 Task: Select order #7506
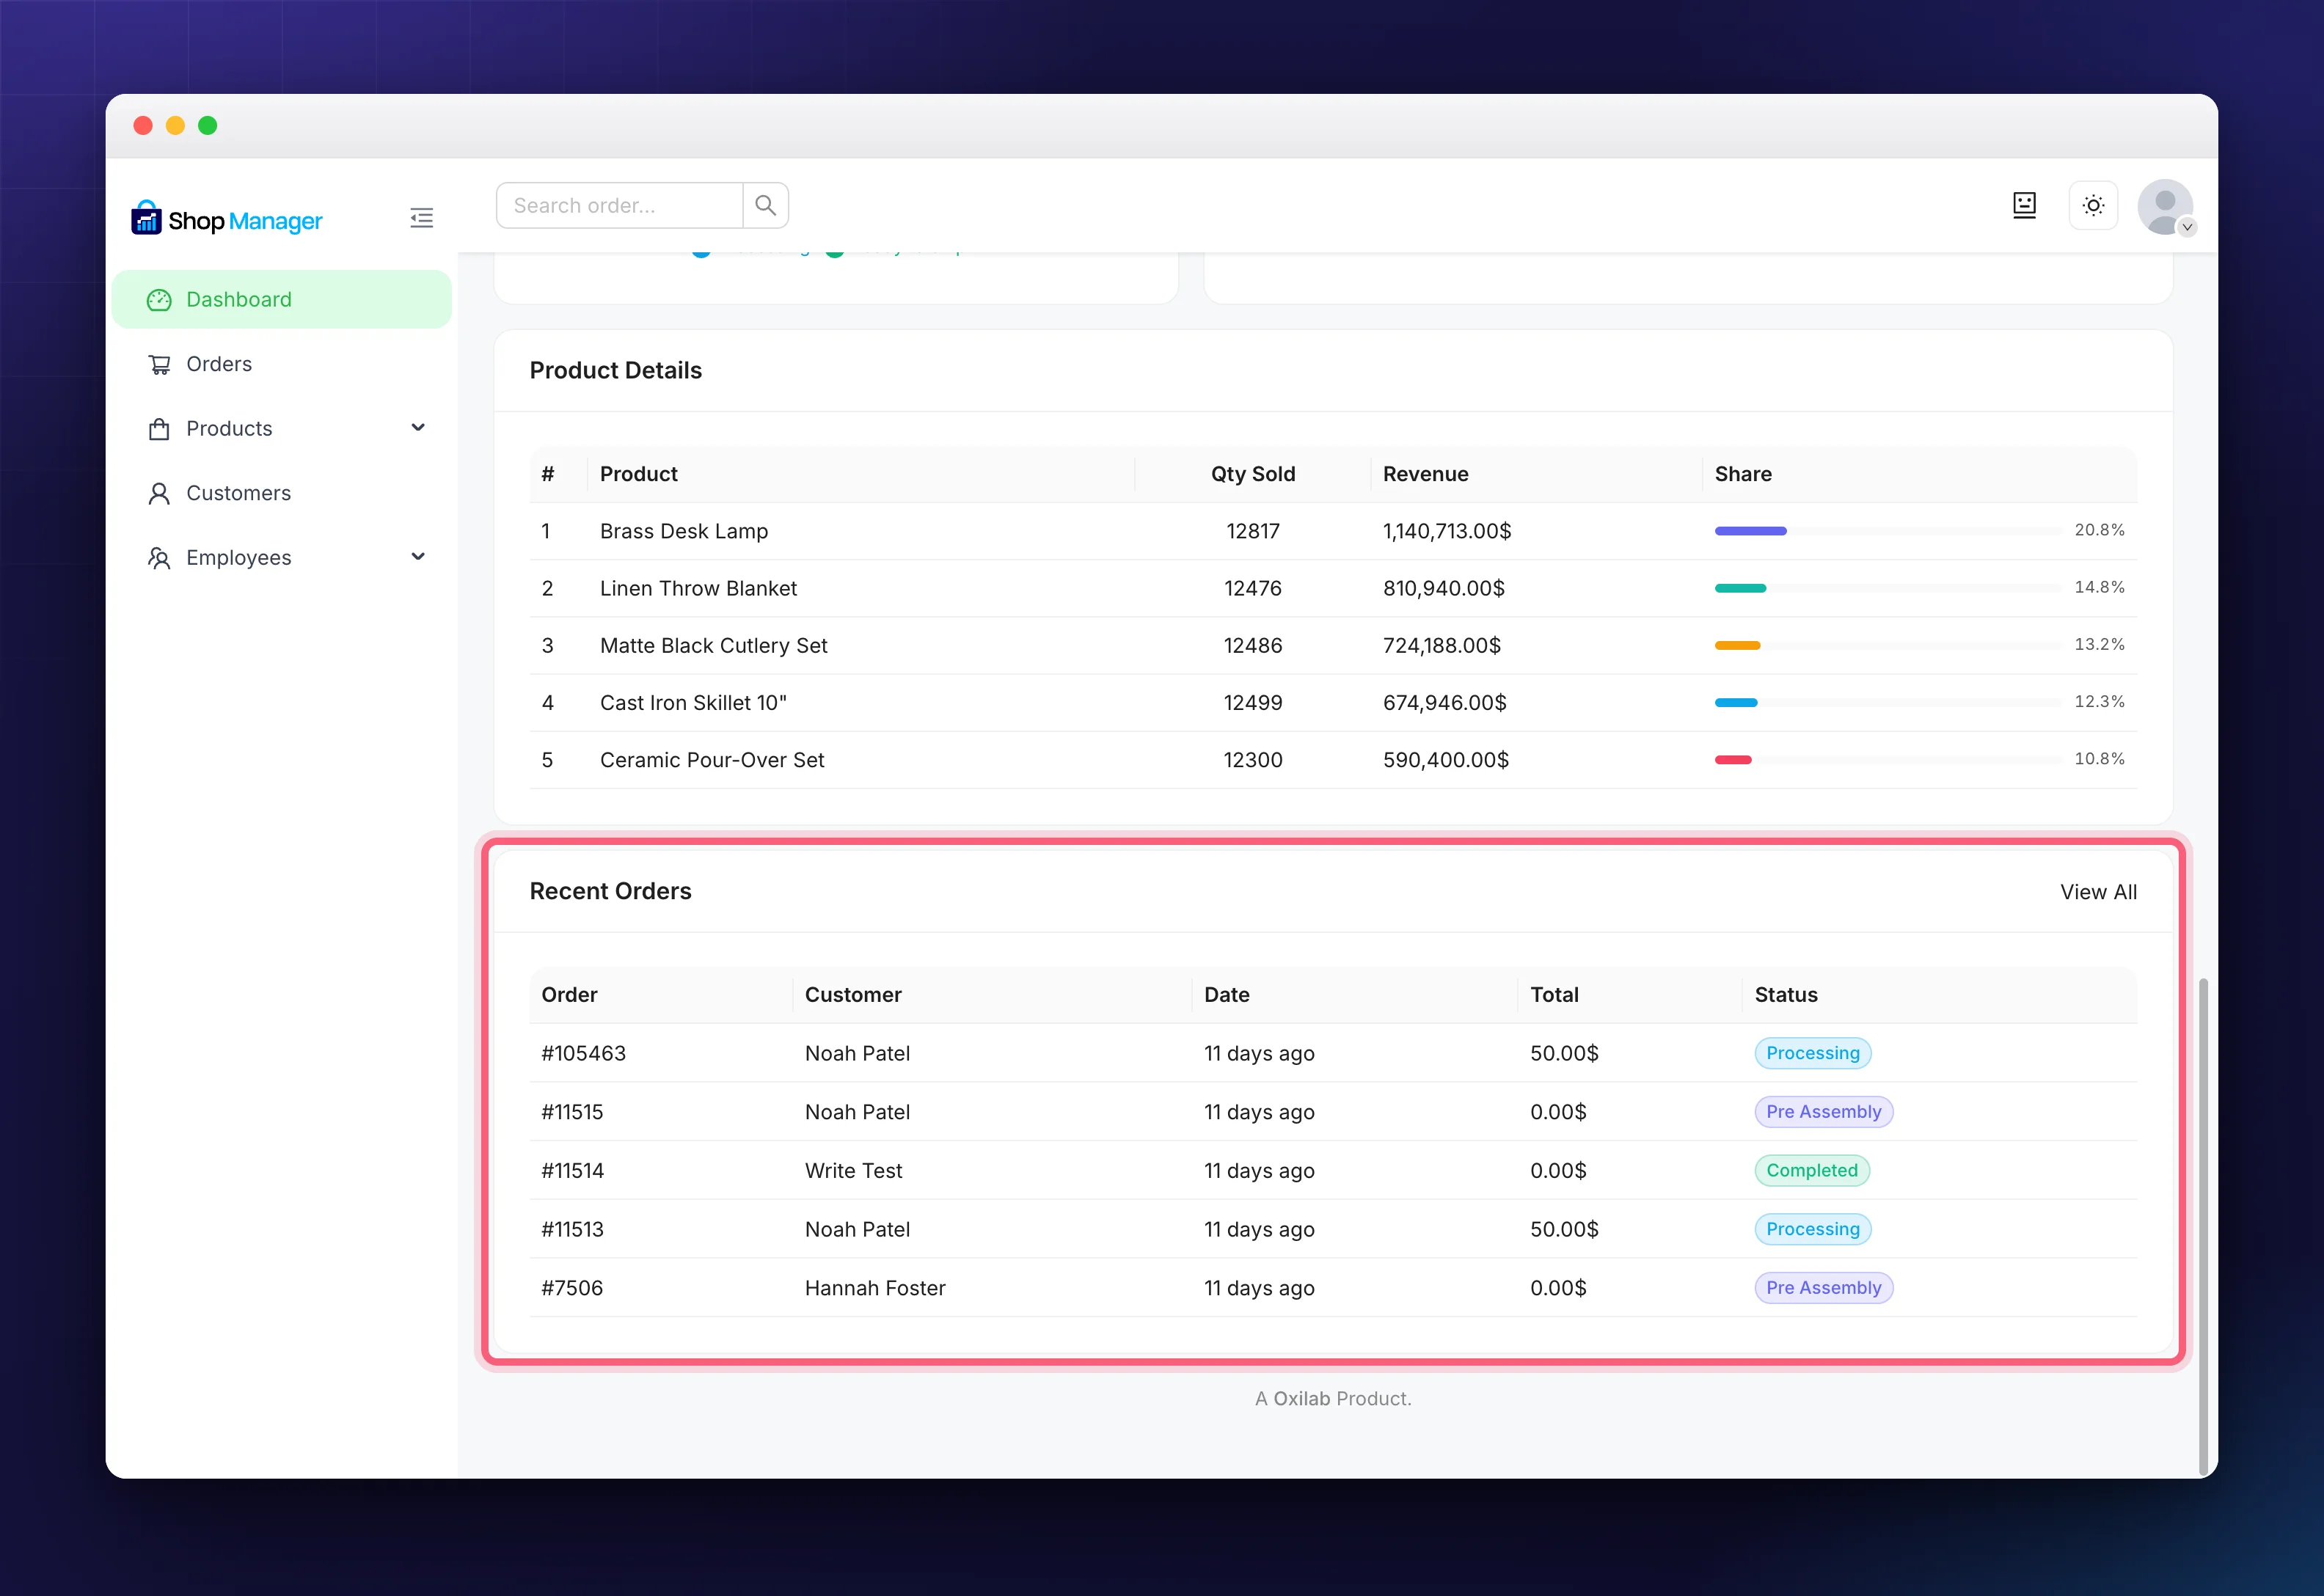pos(572,1289)
